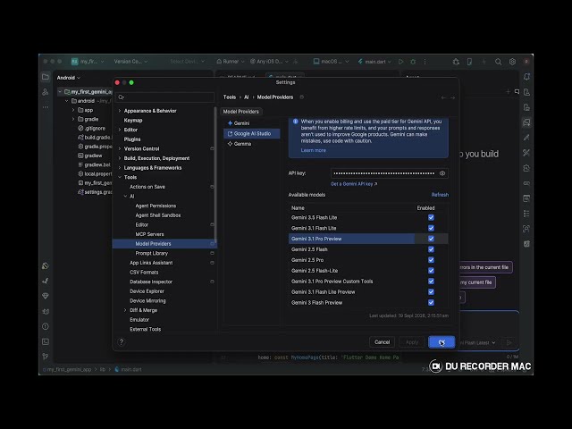Open the Keymap settings page
572x429 pixels.
coord(133,120)
